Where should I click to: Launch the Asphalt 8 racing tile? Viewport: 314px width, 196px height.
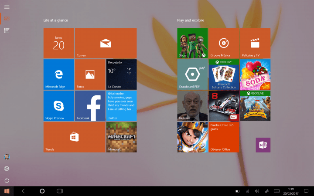click(224, 106)
